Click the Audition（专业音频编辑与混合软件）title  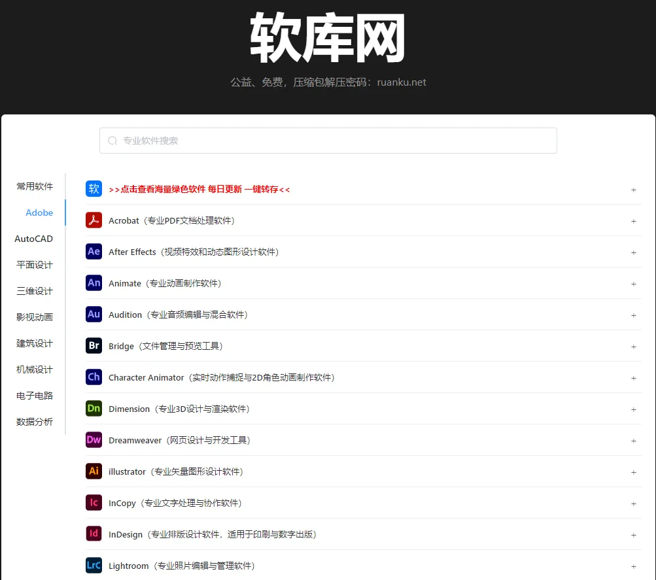[178, 315]
